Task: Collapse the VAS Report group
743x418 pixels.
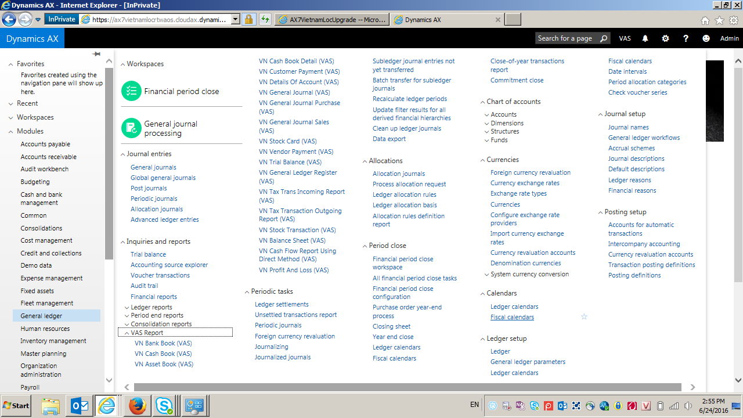Action: (x=127, y=333)
